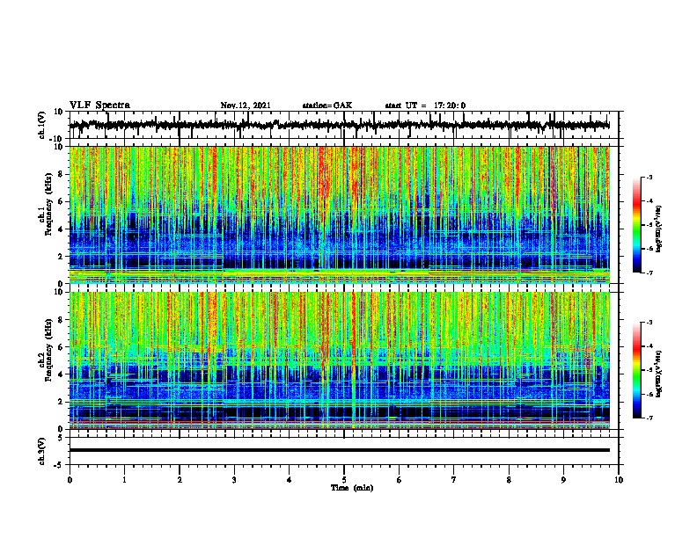Select the "start UT = 17:20:0" text
Screen dimensions: 697x538
[425, 105]
